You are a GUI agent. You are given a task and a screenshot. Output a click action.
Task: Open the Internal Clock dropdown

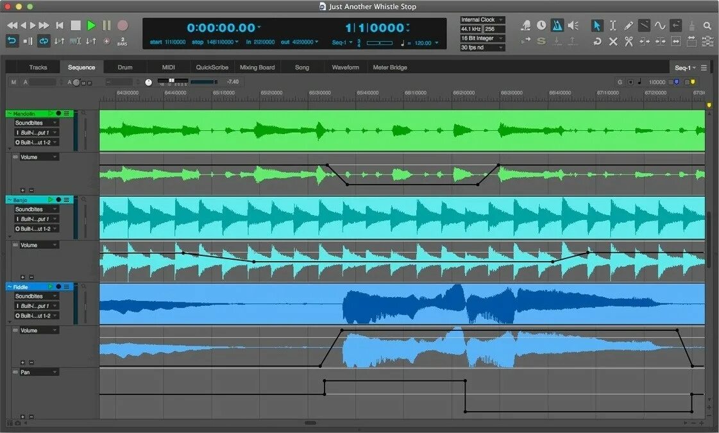tap(482, 19)
